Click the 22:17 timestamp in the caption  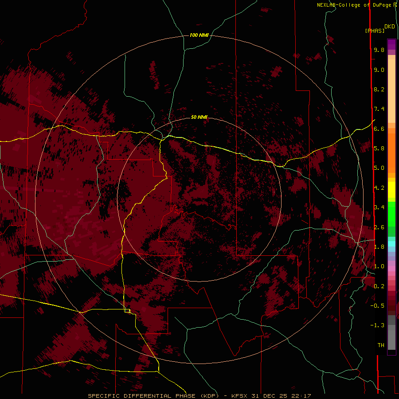coord(301,396)
